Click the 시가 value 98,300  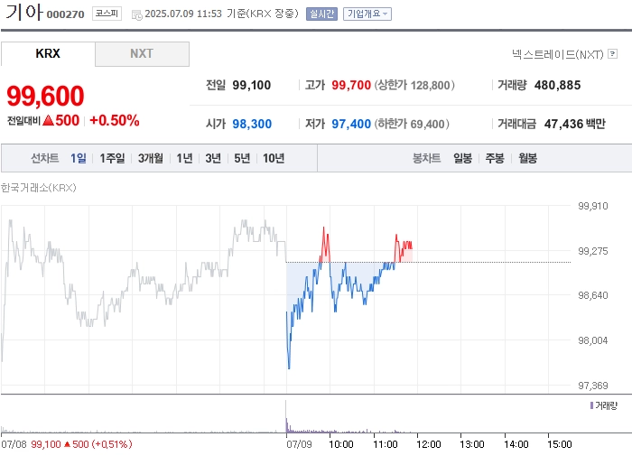[252, 124]
